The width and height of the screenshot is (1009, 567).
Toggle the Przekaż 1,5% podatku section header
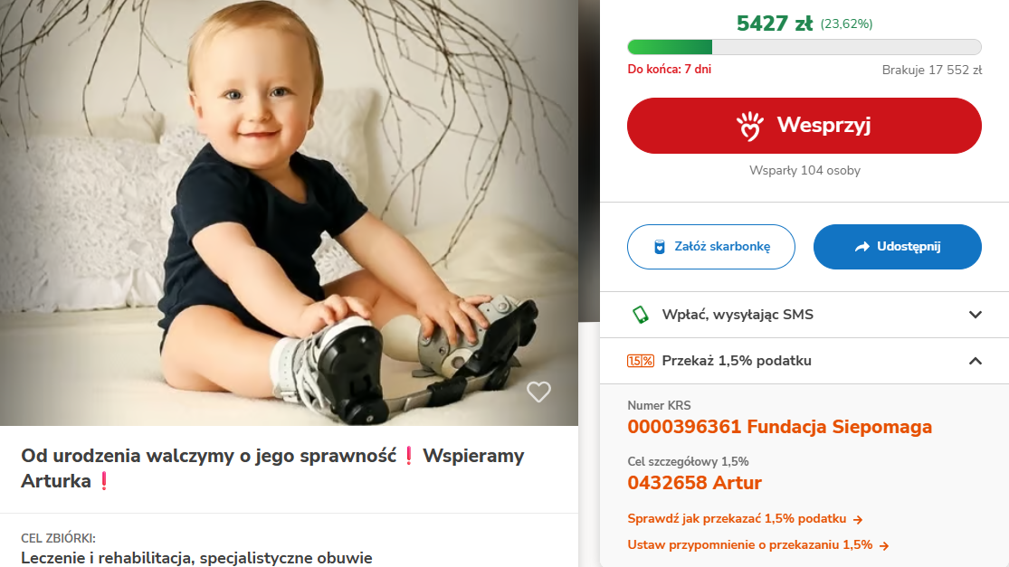(804, 362)
